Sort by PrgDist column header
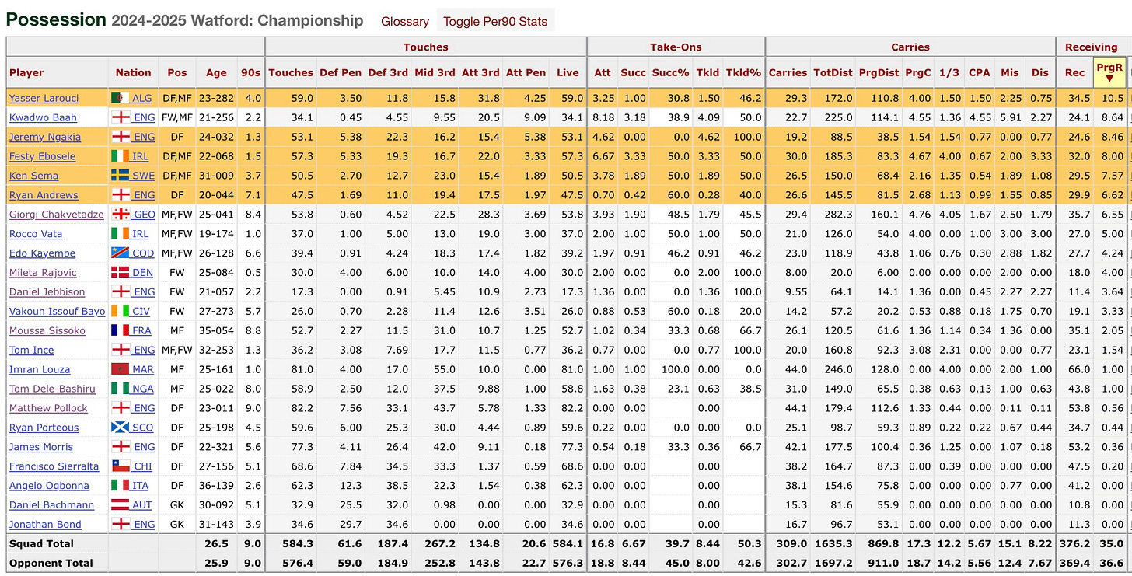This screenshot has height=576, width=1132. pyautogui.click(x=878, y=72)
